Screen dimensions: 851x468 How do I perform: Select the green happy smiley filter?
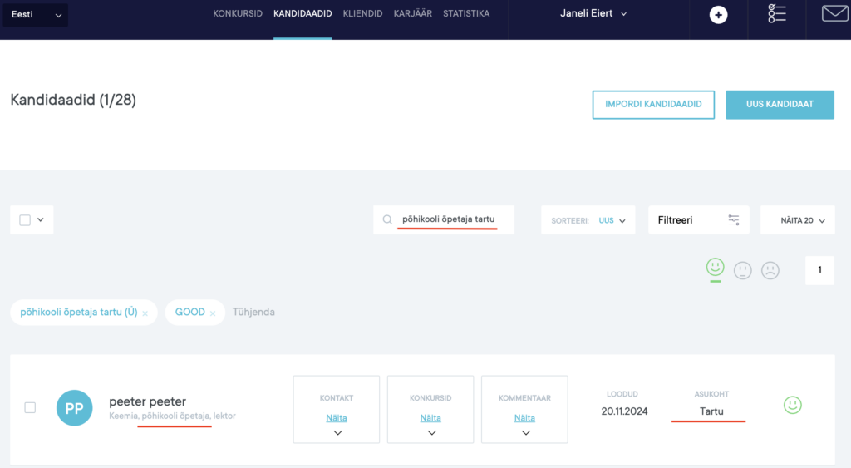point(715,268)
